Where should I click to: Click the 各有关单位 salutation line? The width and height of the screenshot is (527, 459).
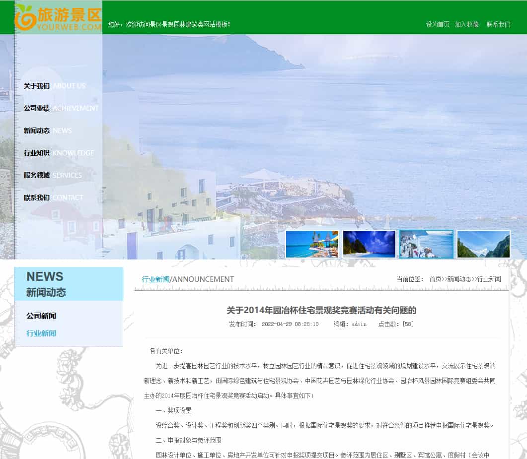166,351
